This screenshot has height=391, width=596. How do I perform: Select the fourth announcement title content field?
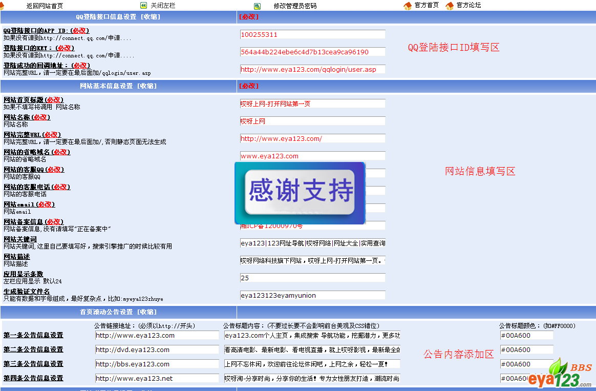click(x=312, y=379)
